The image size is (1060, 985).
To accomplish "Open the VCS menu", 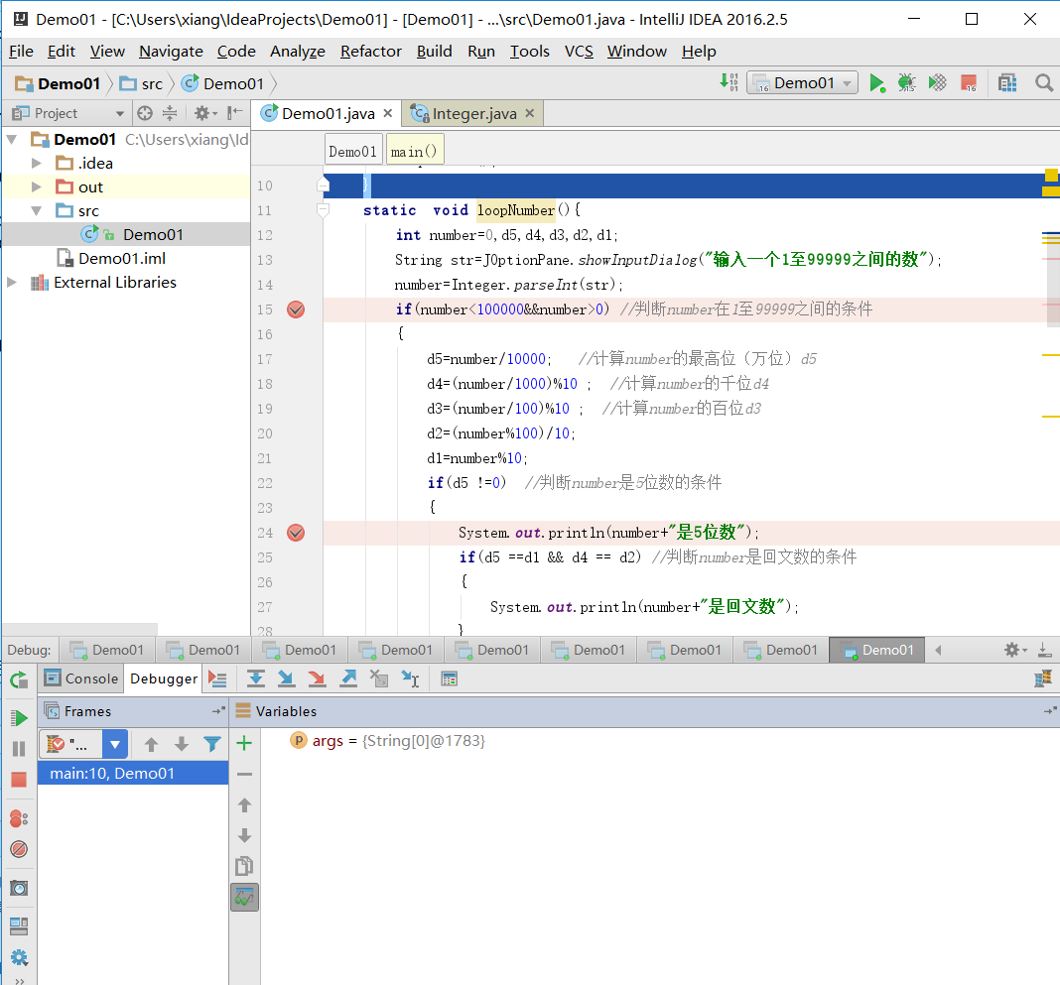I will 579,52.
